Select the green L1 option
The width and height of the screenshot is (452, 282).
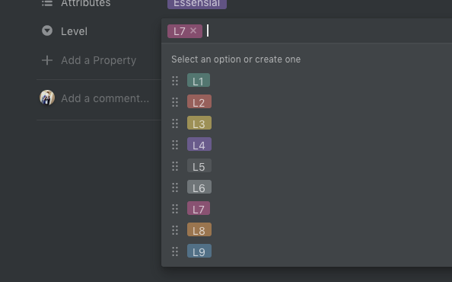click(x=199, y=80)
